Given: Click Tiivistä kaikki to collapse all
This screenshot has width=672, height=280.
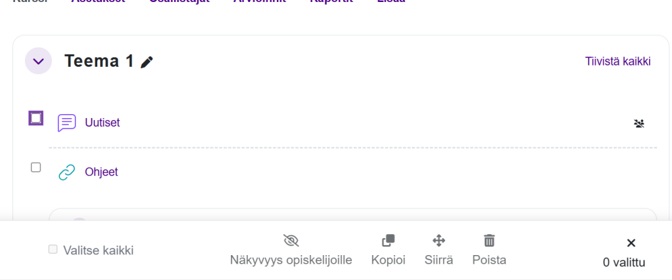Looking at the screenshot, I should click(x=618, y=62).
